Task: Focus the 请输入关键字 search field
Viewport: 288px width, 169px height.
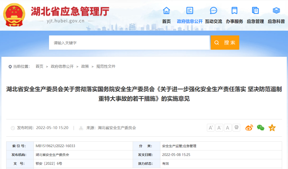Action: (129, 43)
